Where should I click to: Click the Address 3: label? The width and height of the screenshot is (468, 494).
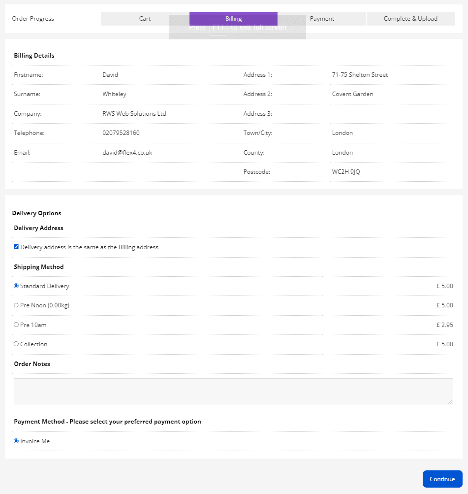pyautogui.click(x=258, y=113)
